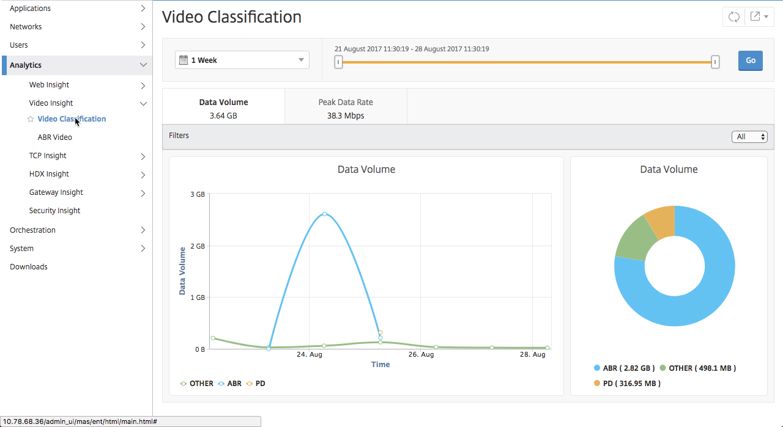
Task: Open HDX Insight
Action: pos(49,174)
